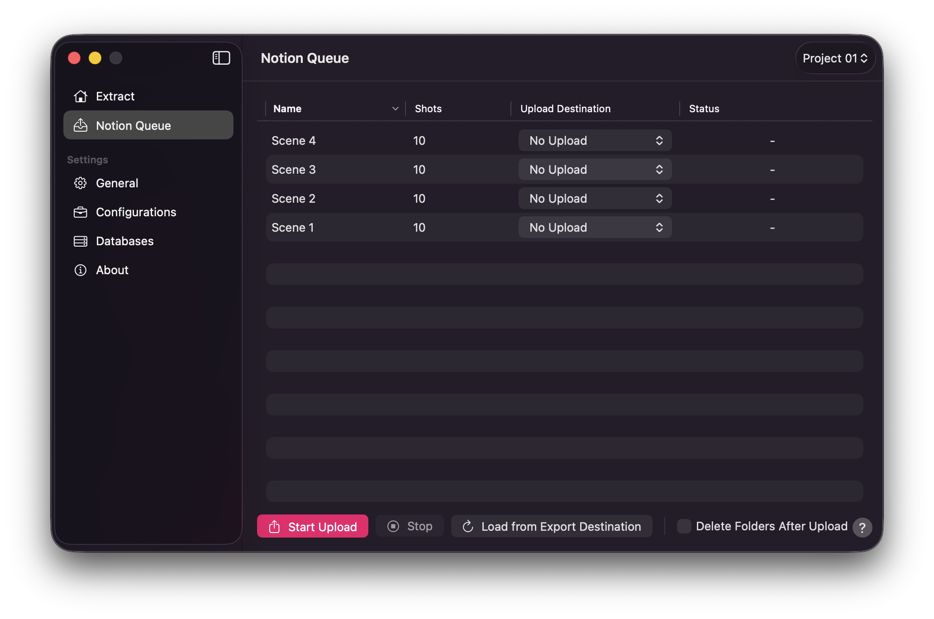This screenshot has width=934, height=619.
Task: Click Upload Destination column header
Action: point(566,109)
